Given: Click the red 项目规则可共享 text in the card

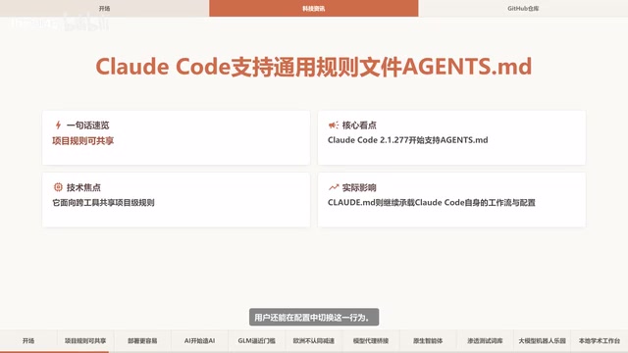Looking at the screenshot, I should pos(82,141).
